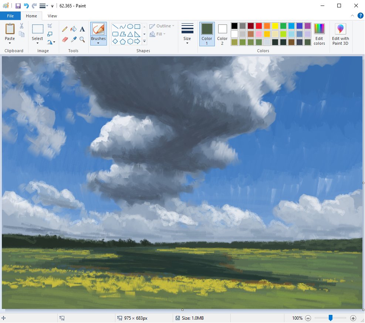
Task: Open the shape Fill dropdown
Action: (x=158, y=34)
